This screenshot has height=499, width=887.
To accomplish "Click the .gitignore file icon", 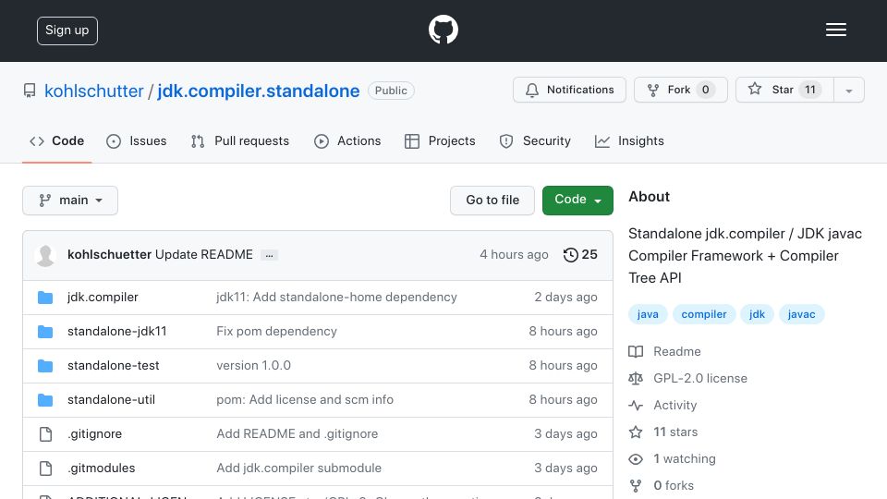I will point(45,434).
